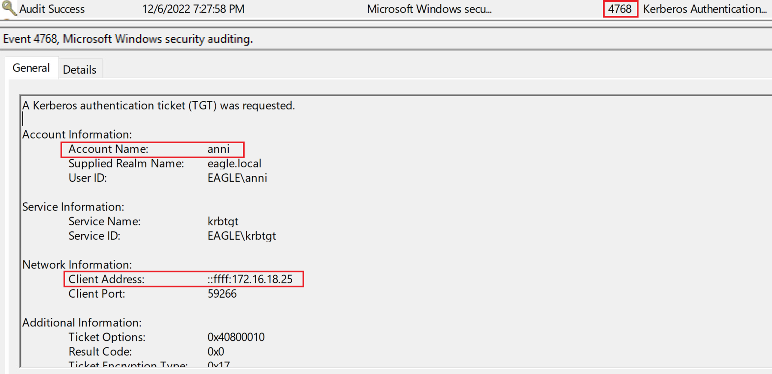Click the Service Name value krbtgt

(x=223, y=221)
